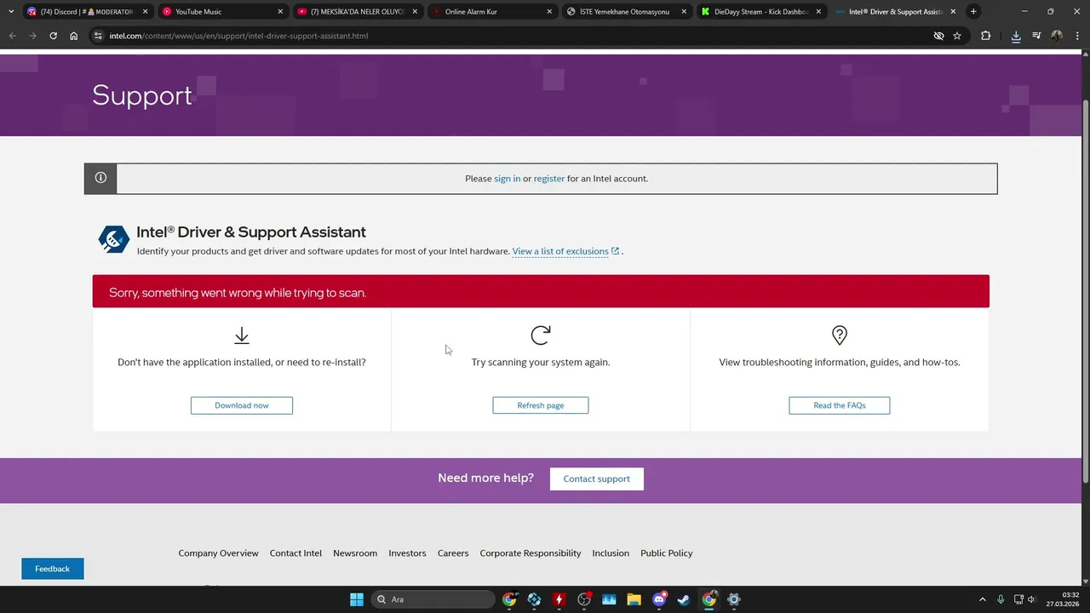The height and width of the screenshot is (613, 1090).
Task: Open Discord from the taskbar
Action: [x=658, y=599]
